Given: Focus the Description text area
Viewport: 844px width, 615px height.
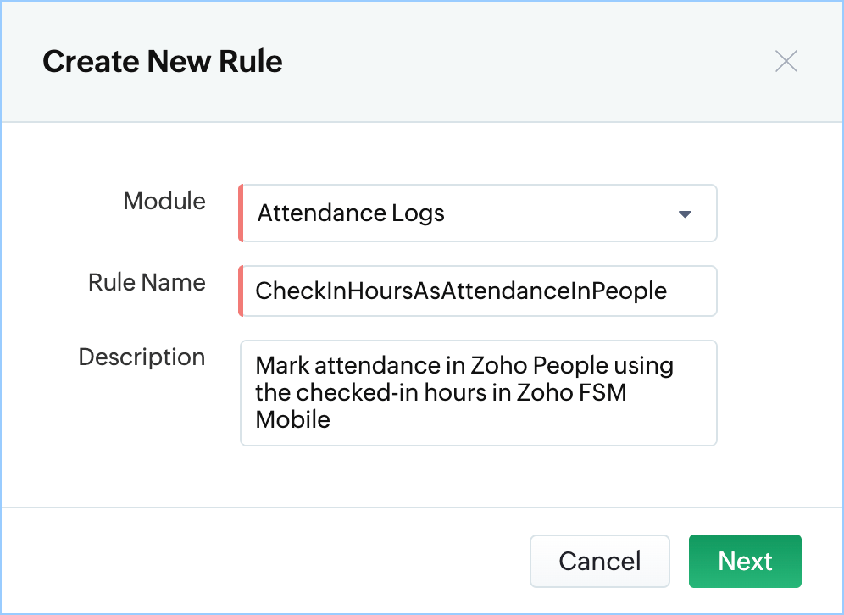Looking at the screenshot, I should 478,393.
